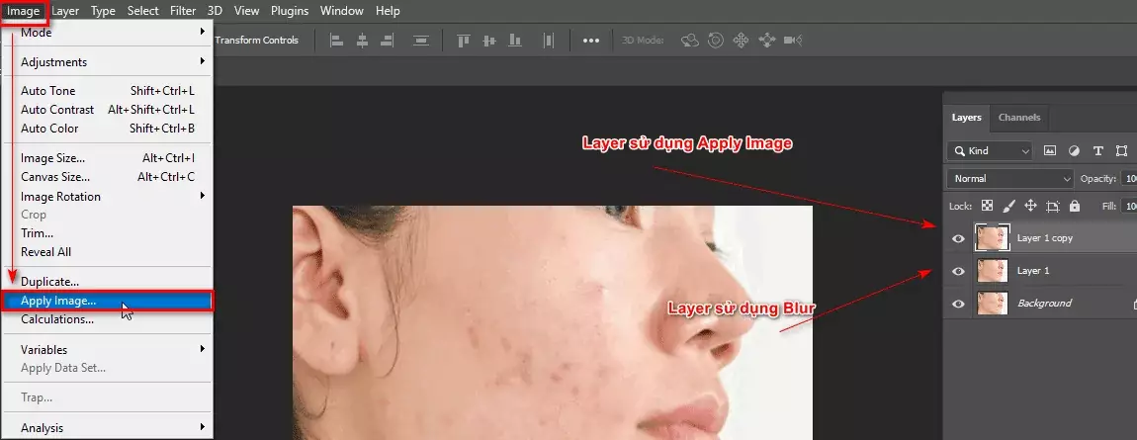
Task: Open the Select menu
Action: [142, 10]
